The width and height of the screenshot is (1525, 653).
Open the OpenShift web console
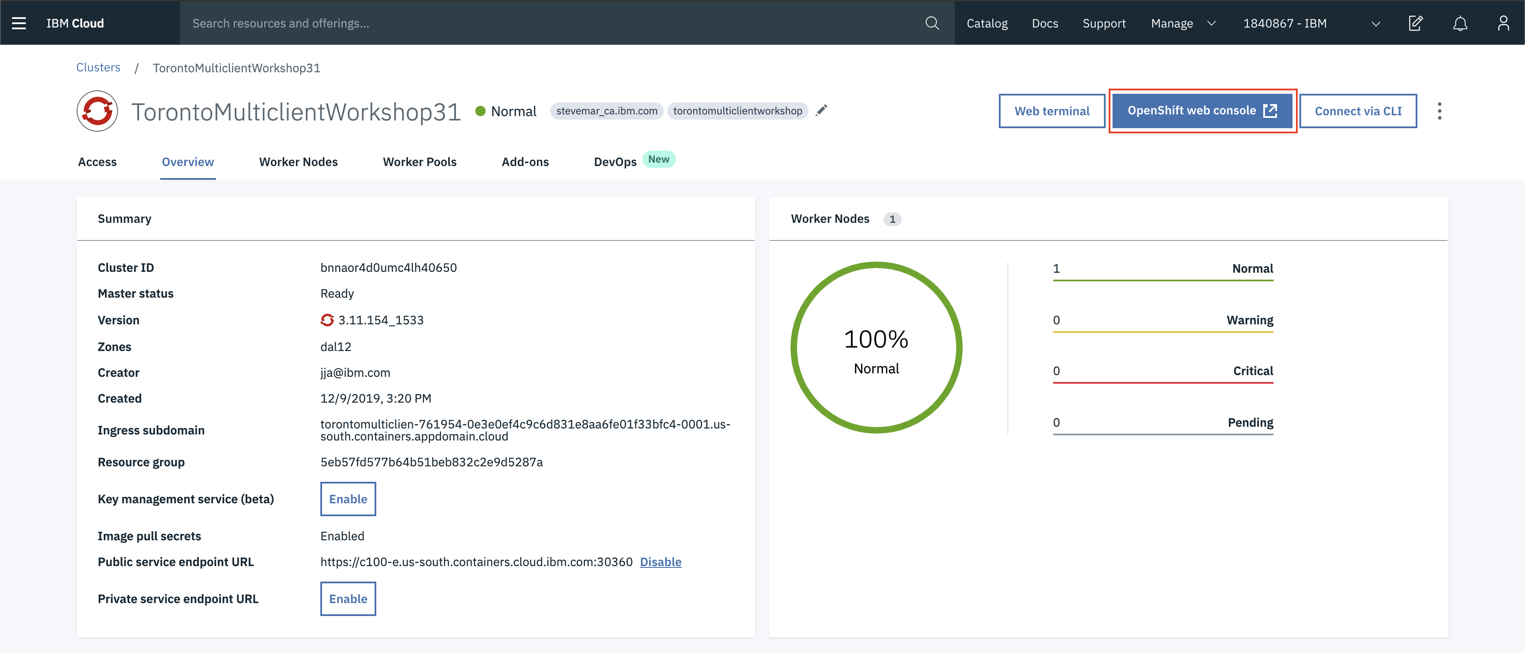click(1203, 111)
